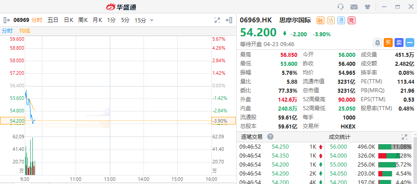The image size is (417, 184).
Task: Expand chart to fullscreen
Action: [x=217, y=20]
